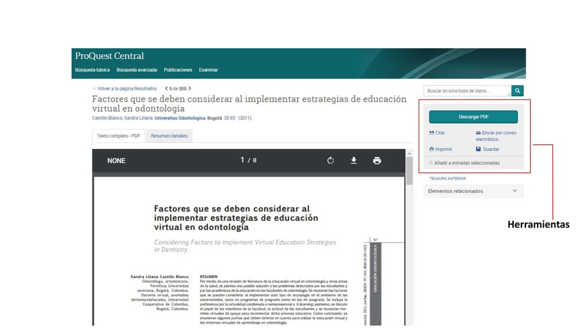
Task: Click the '5 de 305' result counter text
Action: point(178,88)
